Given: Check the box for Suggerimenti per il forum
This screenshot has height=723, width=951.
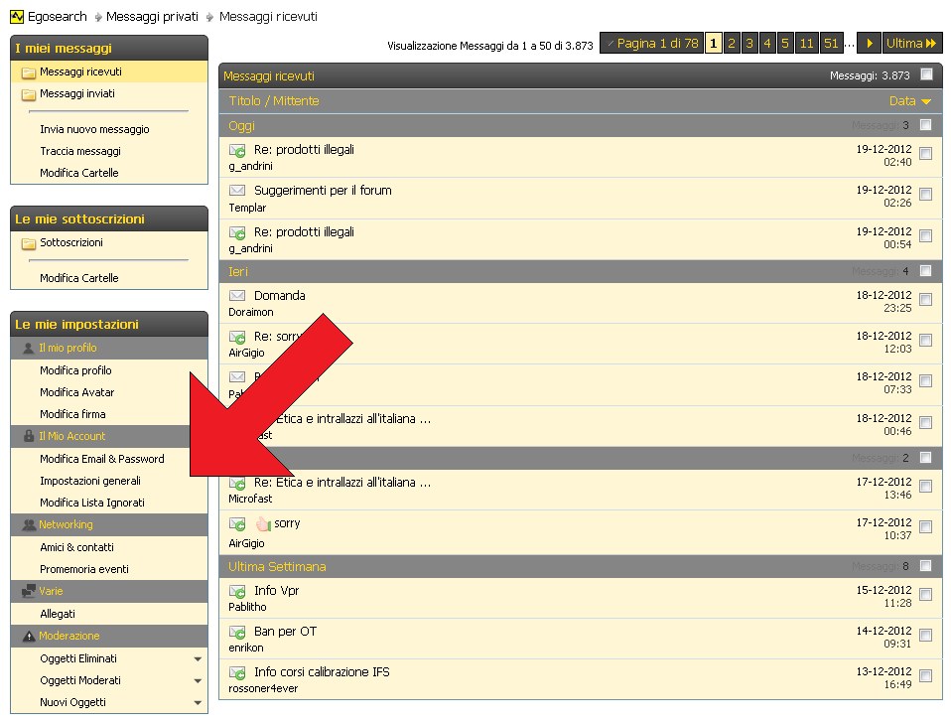Looking at the screenshot, I should click(x=925, y=195).
